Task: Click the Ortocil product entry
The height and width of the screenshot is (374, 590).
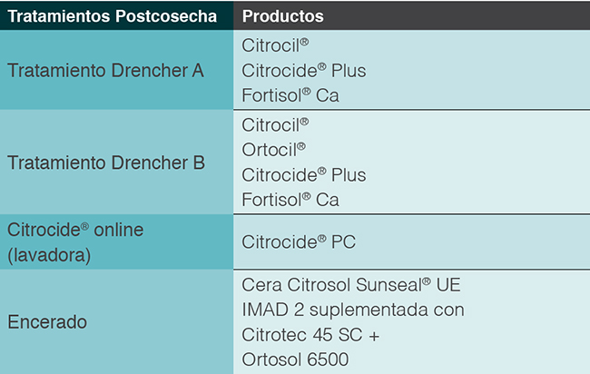Action: coord(274,148)
